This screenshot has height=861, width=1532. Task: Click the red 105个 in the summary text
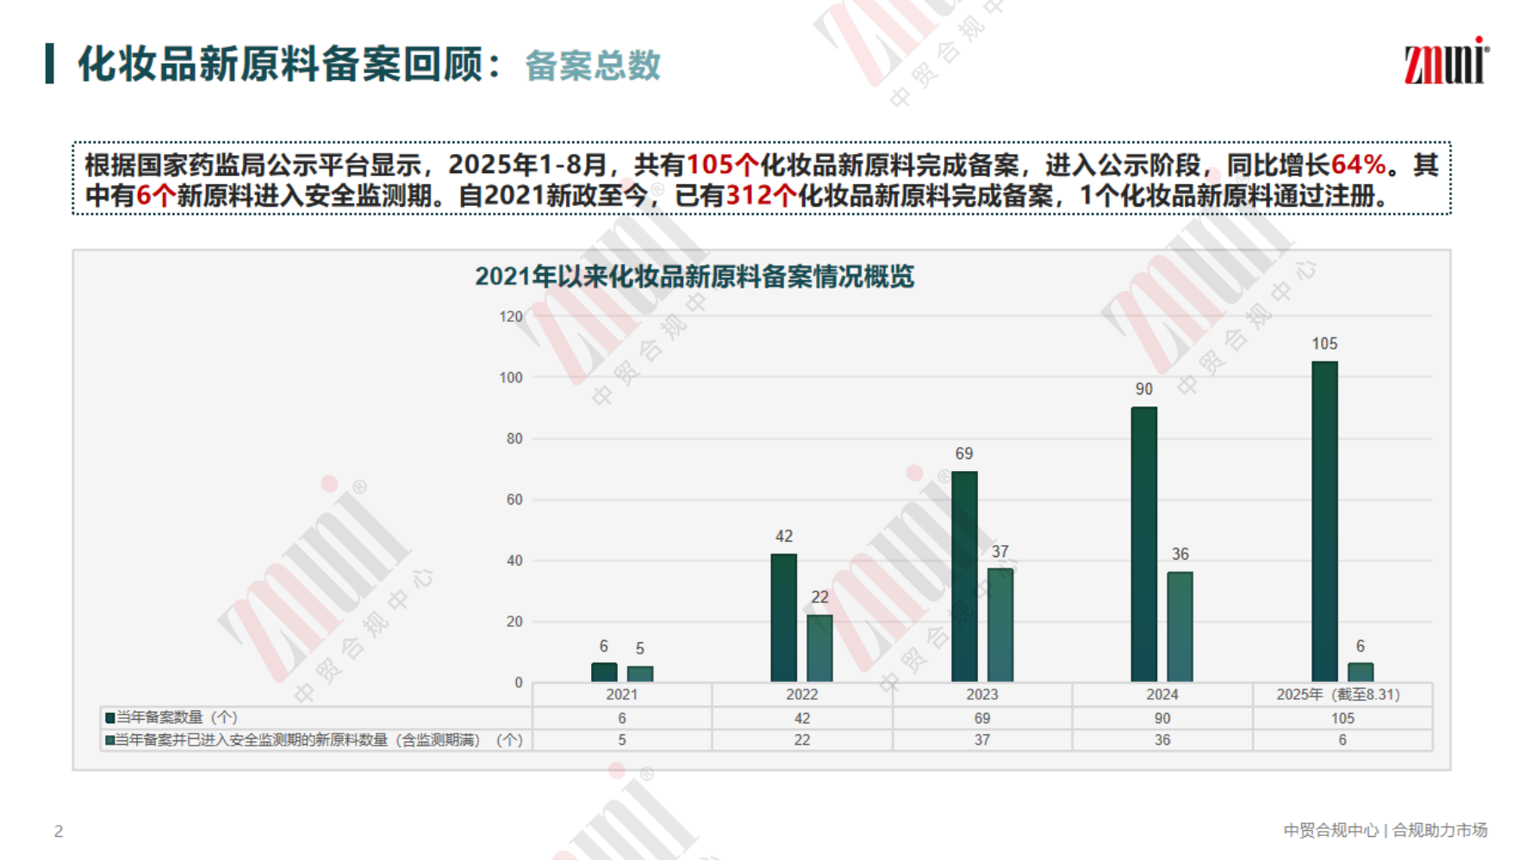[x=722, y=164]
